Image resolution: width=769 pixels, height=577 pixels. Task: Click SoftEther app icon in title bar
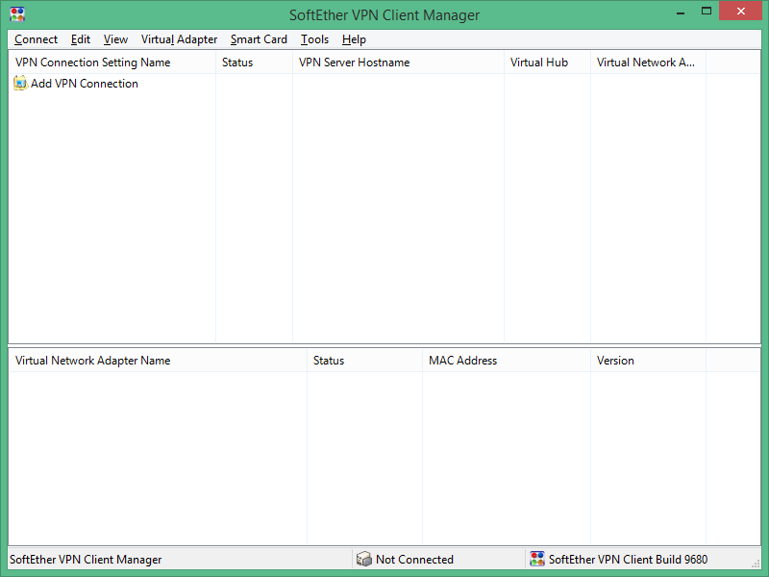17,14
